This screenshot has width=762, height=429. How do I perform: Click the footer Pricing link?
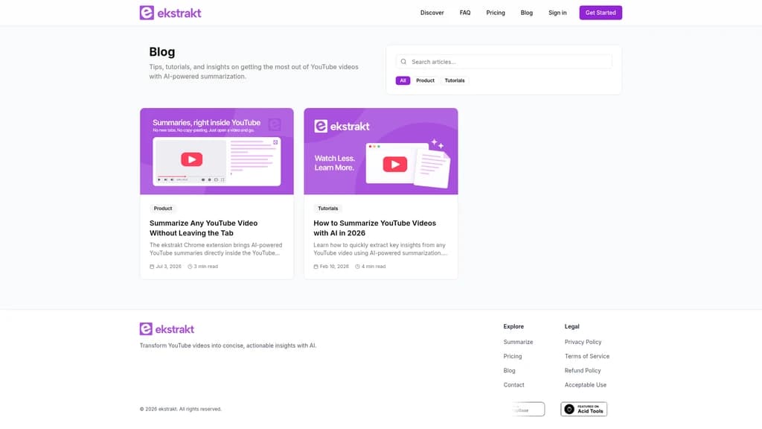point(513,356)
